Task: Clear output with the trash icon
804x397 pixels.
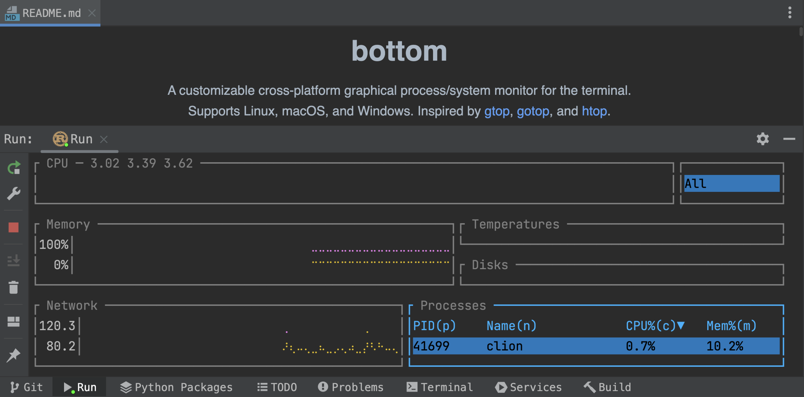Action: tap(13, 287)
